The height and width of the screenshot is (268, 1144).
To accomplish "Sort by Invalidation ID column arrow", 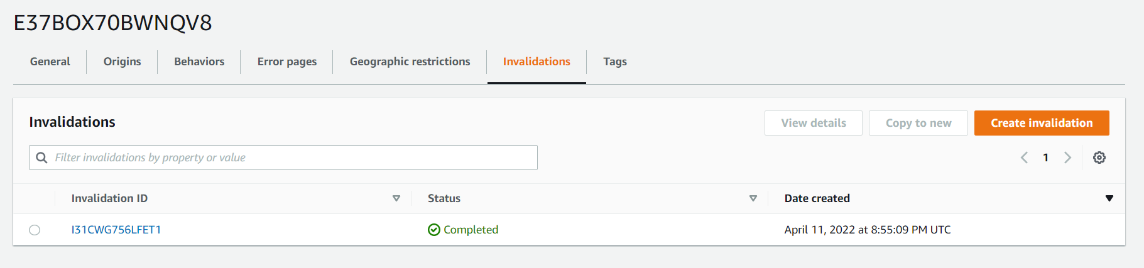I will [x=396, y=198].
